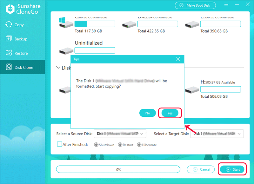Switch to the Copy tab in sidebar
This screenshot has height=184, width=254.
(x=18, y=25)
